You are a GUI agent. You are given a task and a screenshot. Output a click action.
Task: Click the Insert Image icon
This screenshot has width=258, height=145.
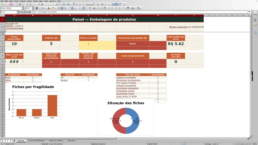(87, 5)
